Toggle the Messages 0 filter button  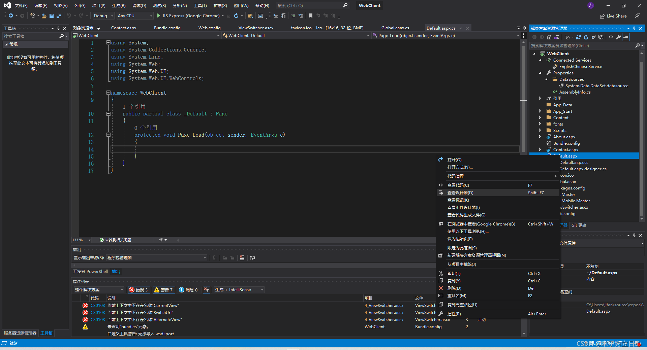[188, 290]
